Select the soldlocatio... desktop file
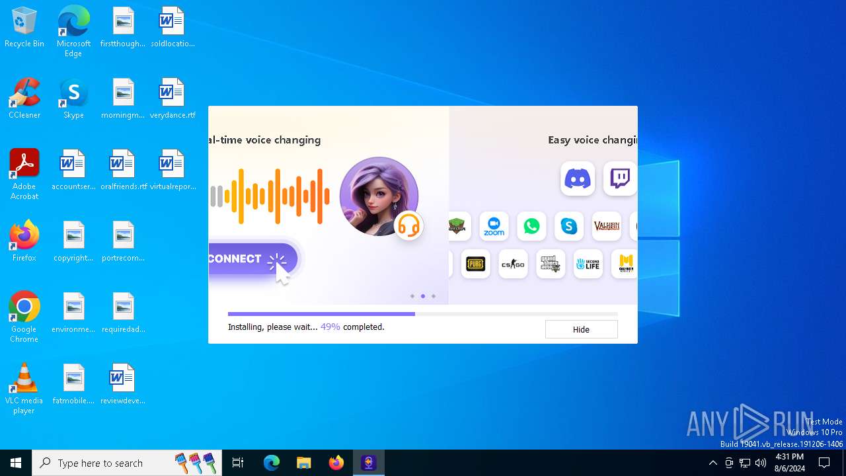The width and height of the screenshot is (846, 476). coord(173,28)
